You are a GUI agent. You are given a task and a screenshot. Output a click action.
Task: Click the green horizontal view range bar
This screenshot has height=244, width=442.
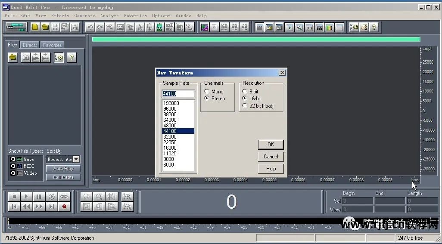(x=256, y=39)
